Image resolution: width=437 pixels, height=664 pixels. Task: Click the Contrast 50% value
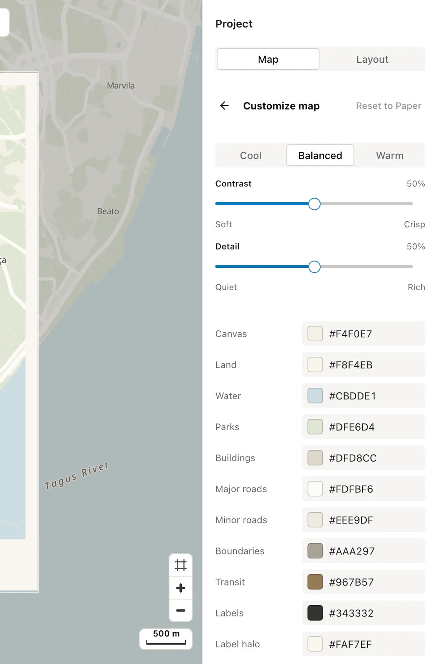[x=416, y=183]
